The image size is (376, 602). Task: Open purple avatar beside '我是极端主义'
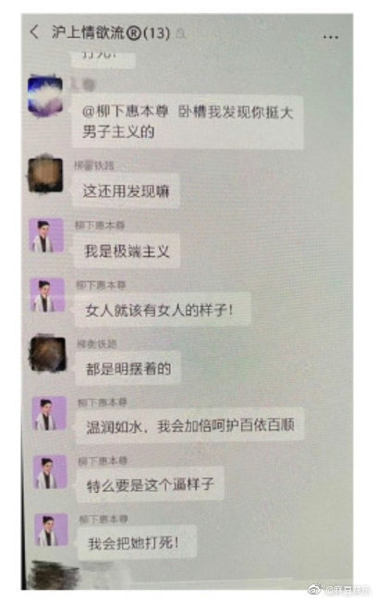tap(46, 235)
